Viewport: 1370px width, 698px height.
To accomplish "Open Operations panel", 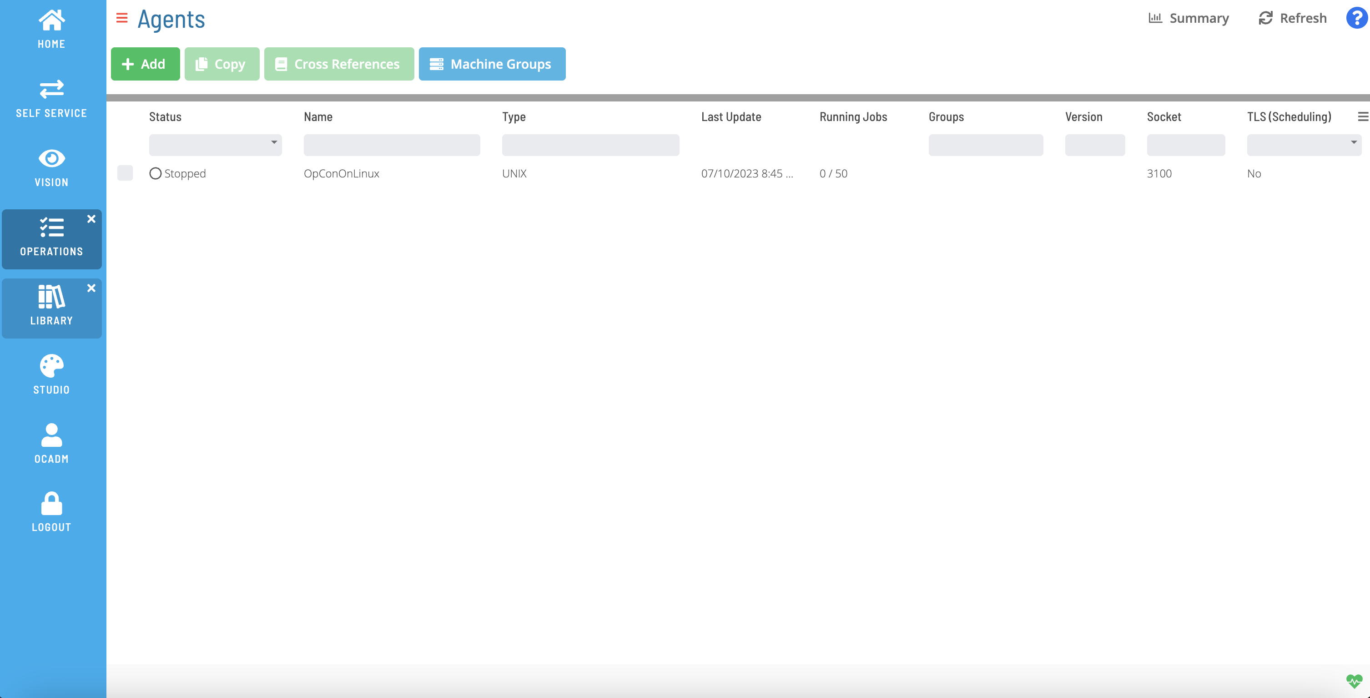I will [50, 236].
